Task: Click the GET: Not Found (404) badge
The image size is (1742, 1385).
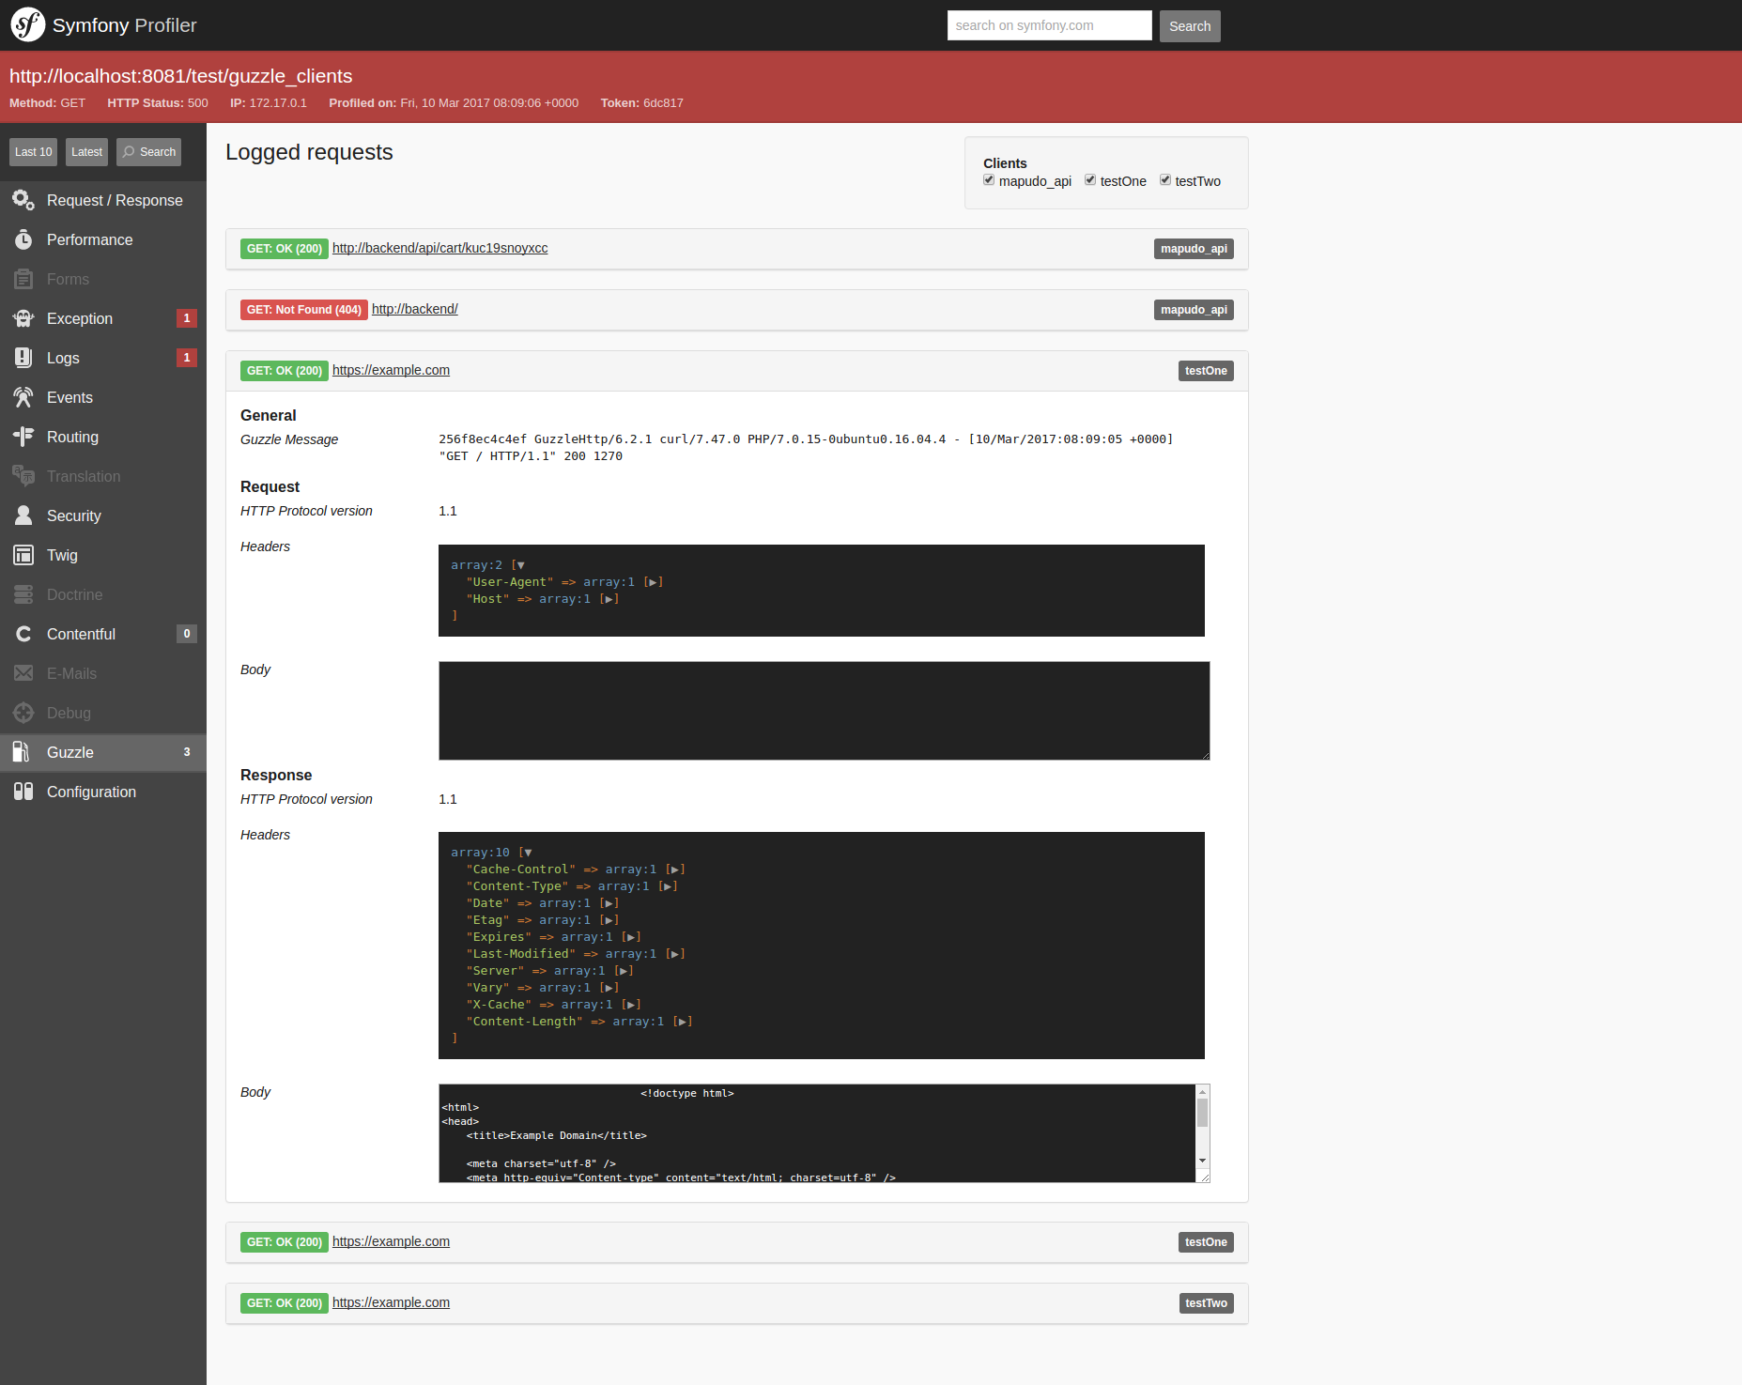Action: point(304,310)
